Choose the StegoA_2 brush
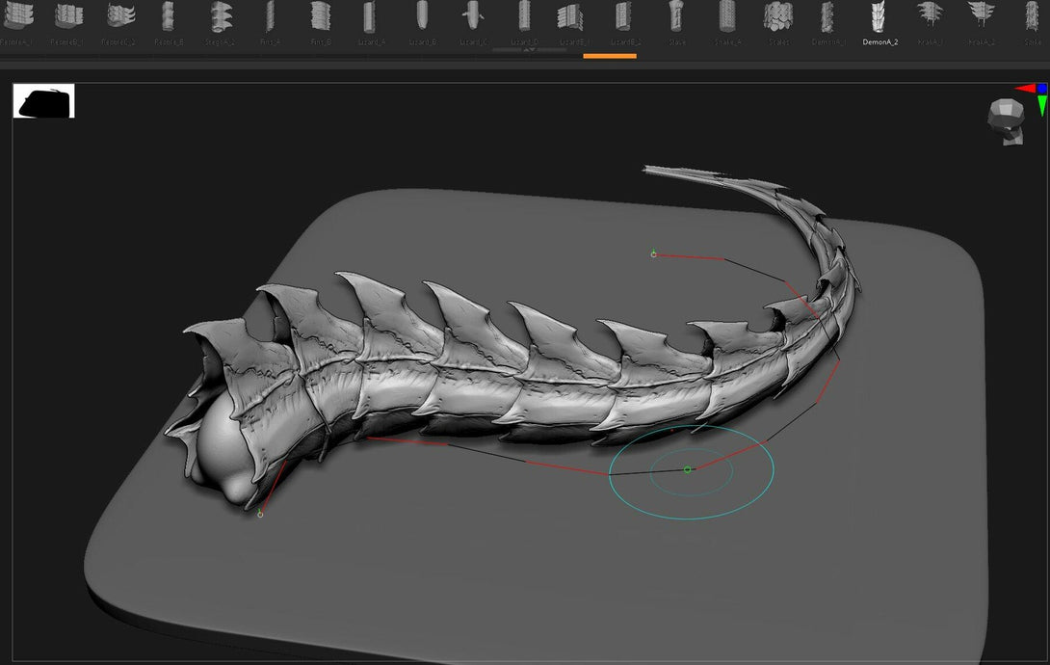Image resolution: width=1050 pixels, height=665 pixels. click(x=220, y=21)
